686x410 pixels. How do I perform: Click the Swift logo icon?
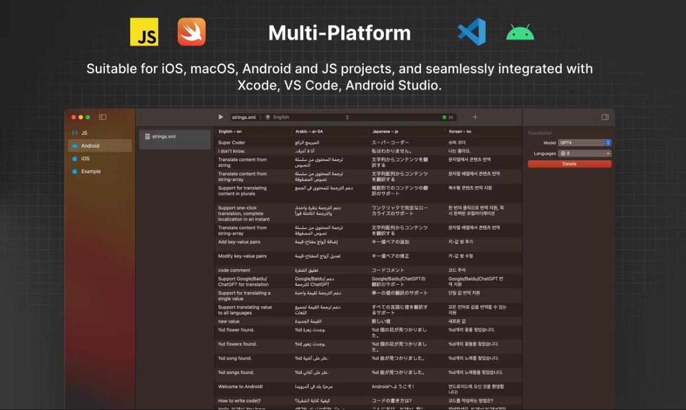[191, 32]
